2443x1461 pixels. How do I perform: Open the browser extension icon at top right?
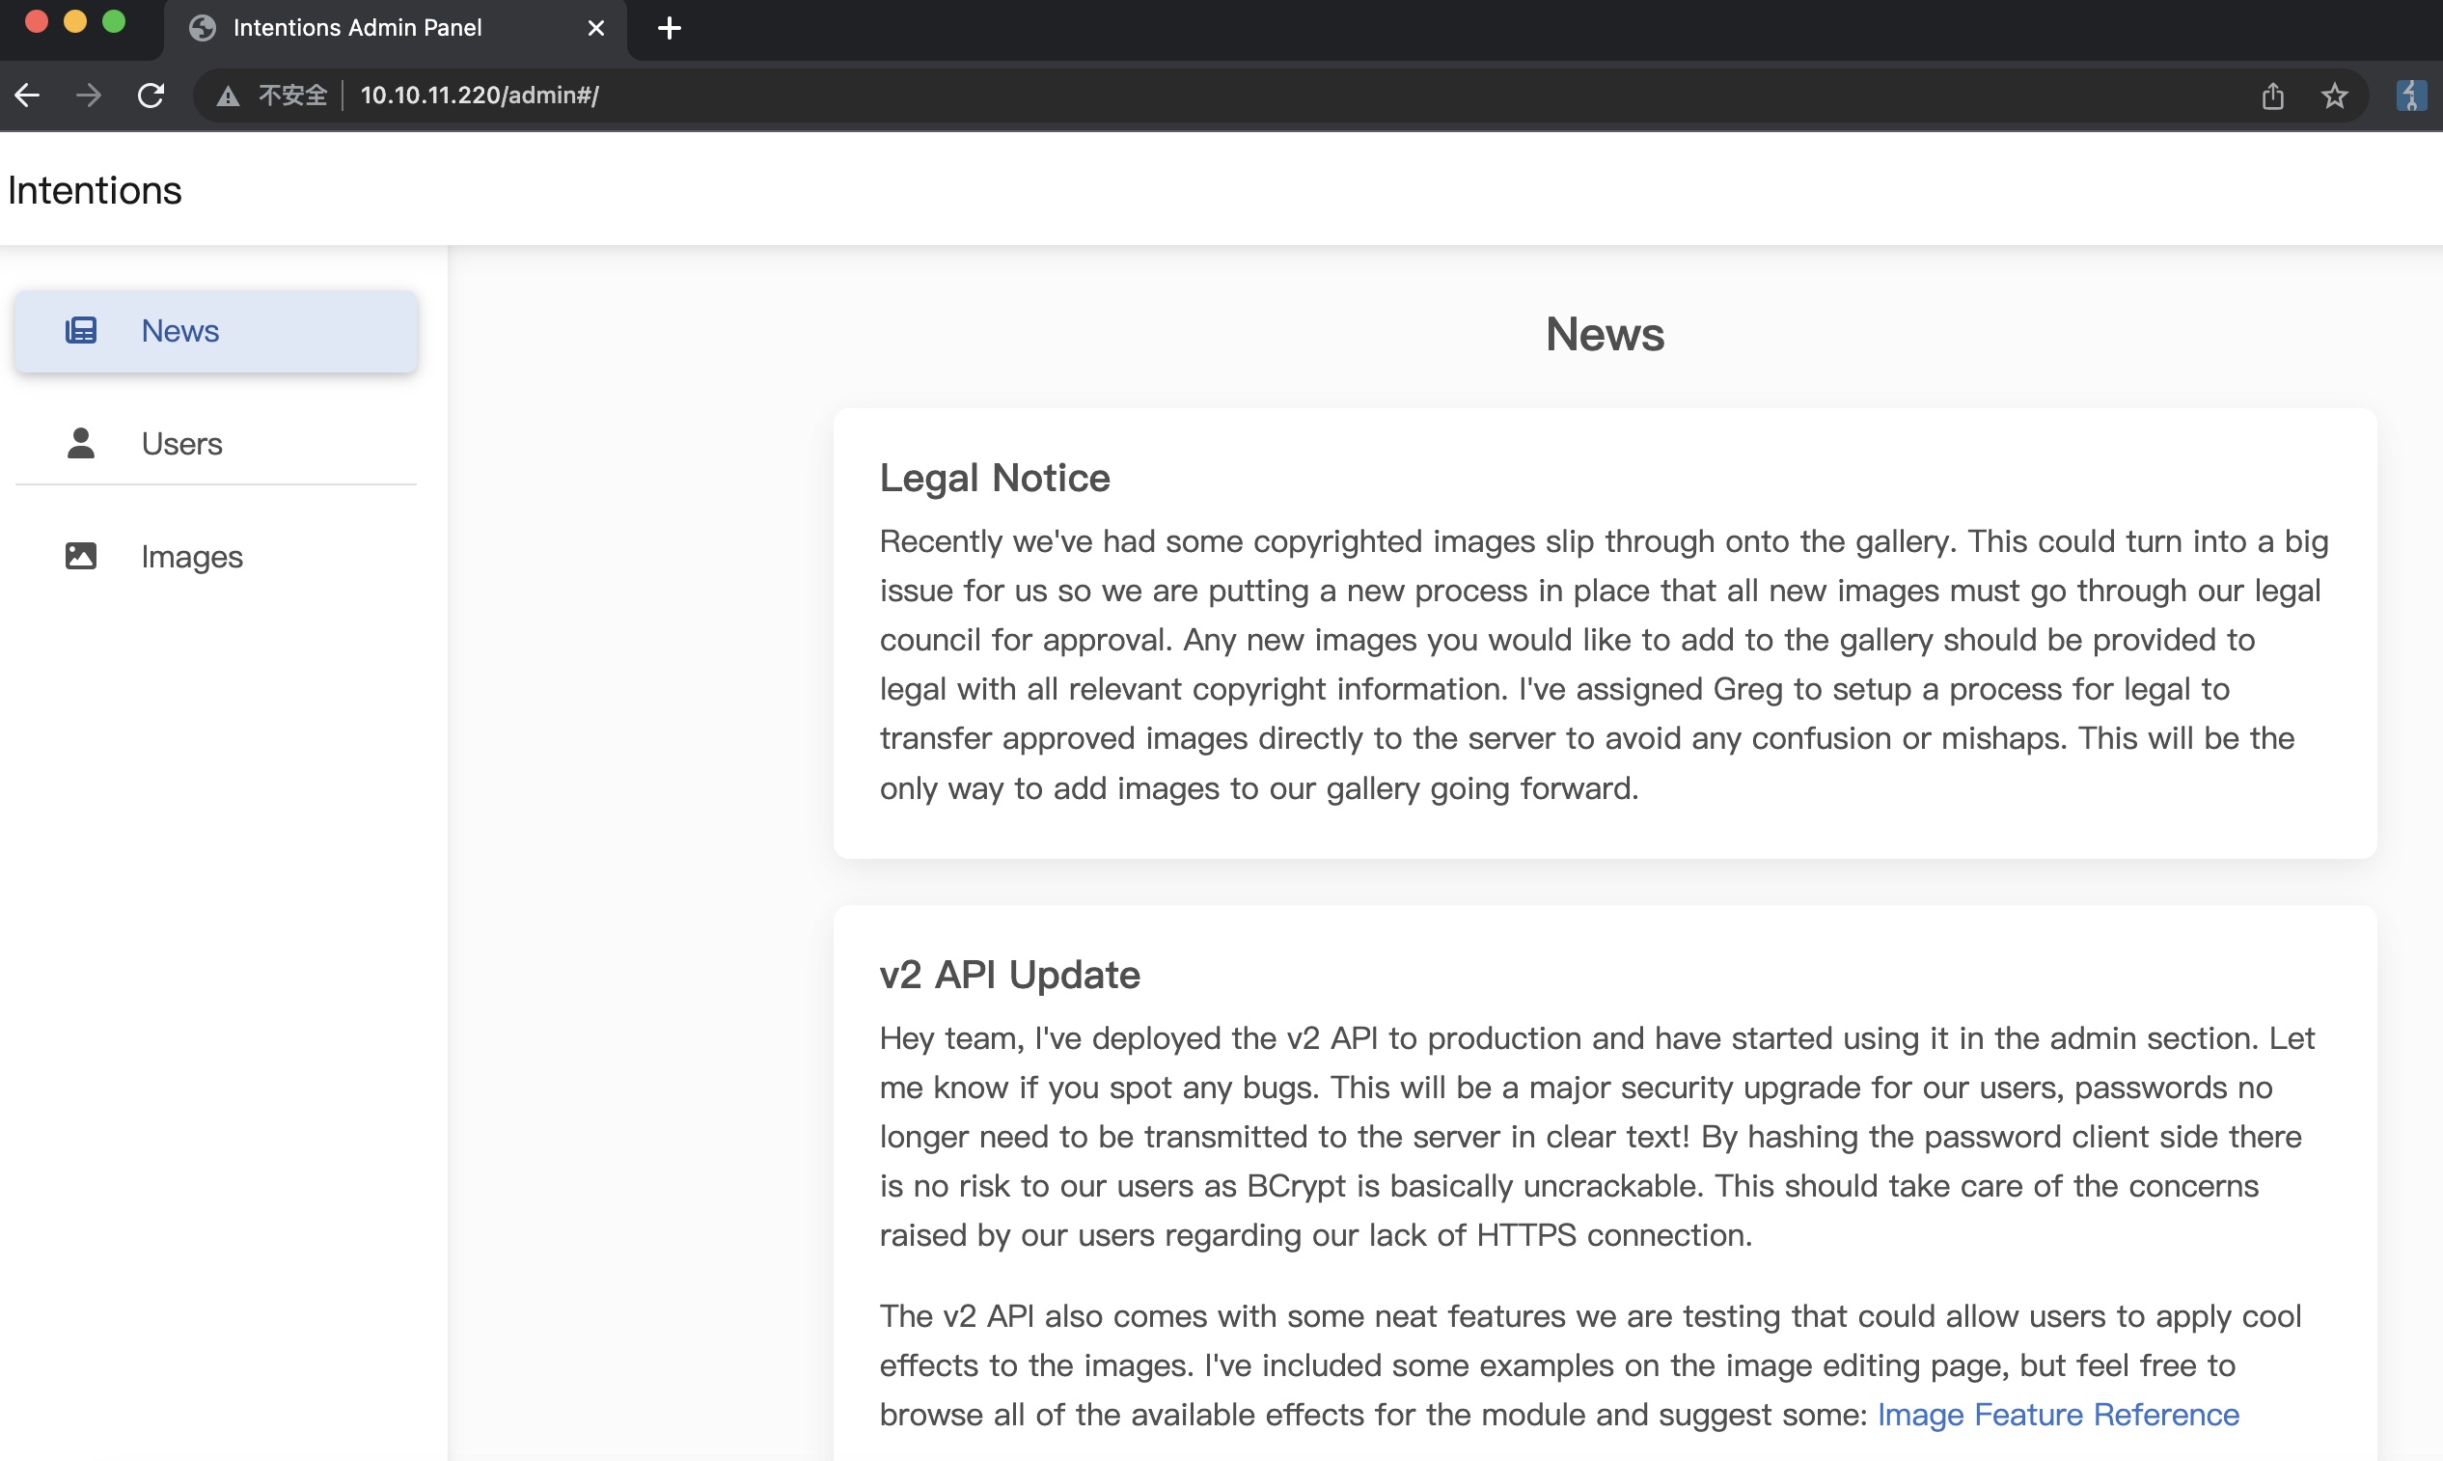(2409, 96)
